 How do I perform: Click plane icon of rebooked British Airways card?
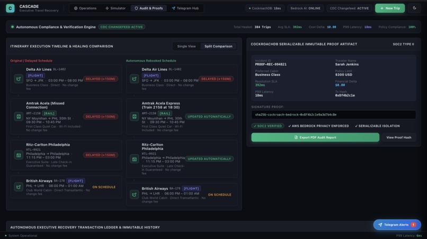click(134, 194)
